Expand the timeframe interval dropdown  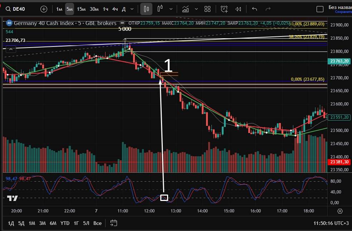pos(132,9)
